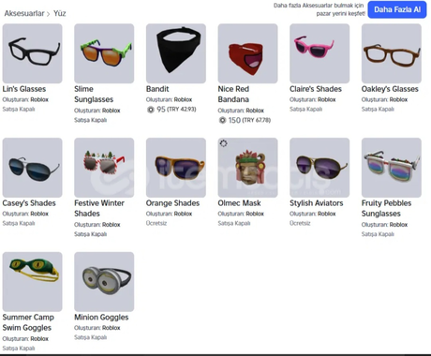
Task: Click the Robux icon beside Nice Red Bandana price
Action: pyautogui.click(x=222, y=120)
